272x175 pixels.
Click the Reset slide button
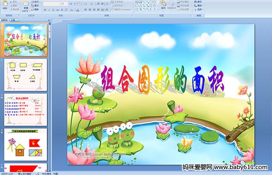pos(35,5)
